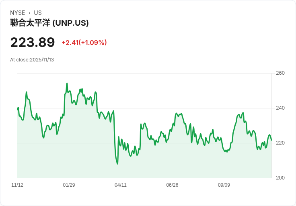
Task: Click the leftmost start of the price line
Action: click(x=18, y=110)
